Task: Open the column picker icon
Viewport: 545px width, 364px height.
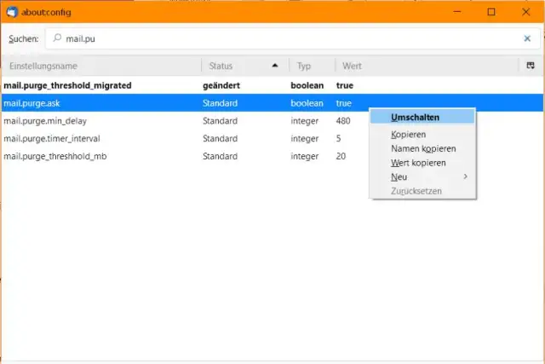Action: tap(531, 66)
